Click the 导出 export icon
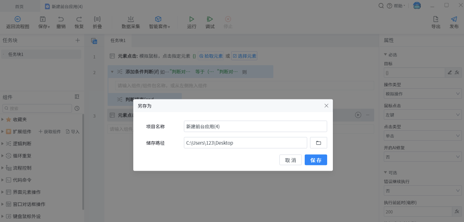 [436, 19]
